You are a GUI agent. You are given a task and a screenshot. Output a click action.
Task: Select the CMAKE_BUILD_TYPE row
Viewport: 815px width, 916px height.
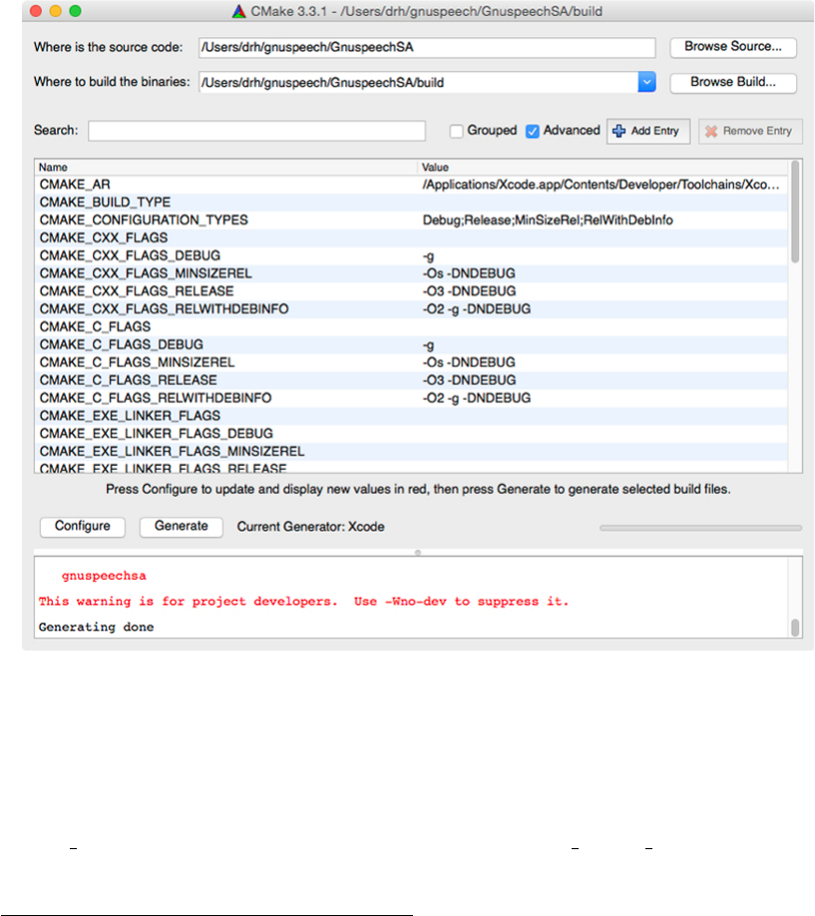point(411,203)
